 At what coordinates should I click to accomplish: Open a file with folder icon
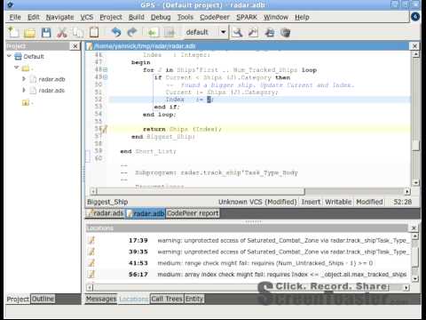29,33
